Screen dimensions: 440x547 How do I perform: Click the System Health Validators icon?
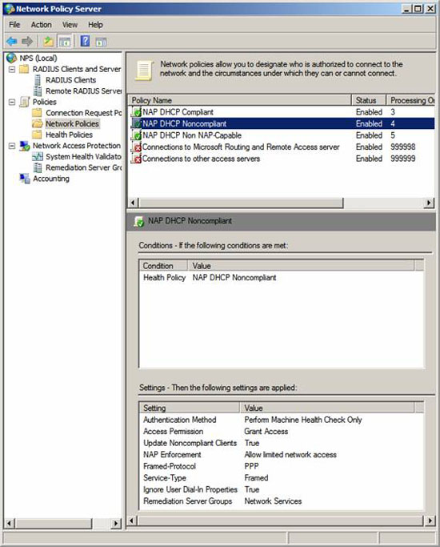point(38,157)
